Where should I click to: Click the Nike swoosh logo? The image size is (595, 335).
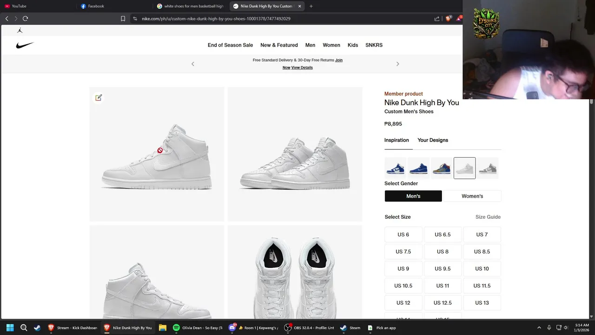pos(25,45)
